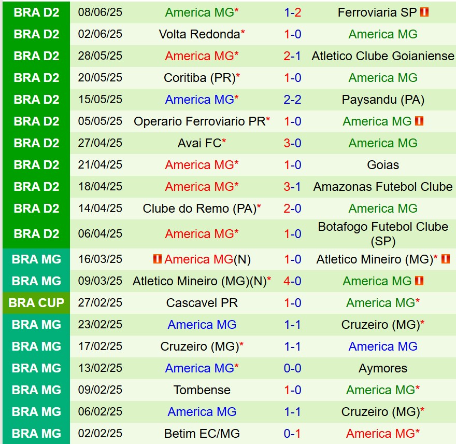Viewport: 456px width, 444px height.
Task: Open the Coritiba (PR) team link
Action: pos(199,78)
